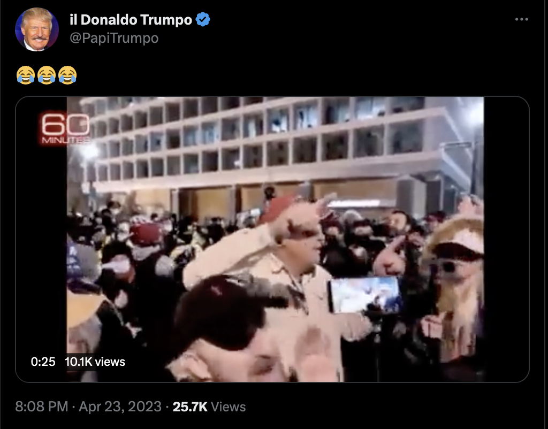Click the phone screen in the video
This screenshot has height=429, width=548.
click(364, 295)
